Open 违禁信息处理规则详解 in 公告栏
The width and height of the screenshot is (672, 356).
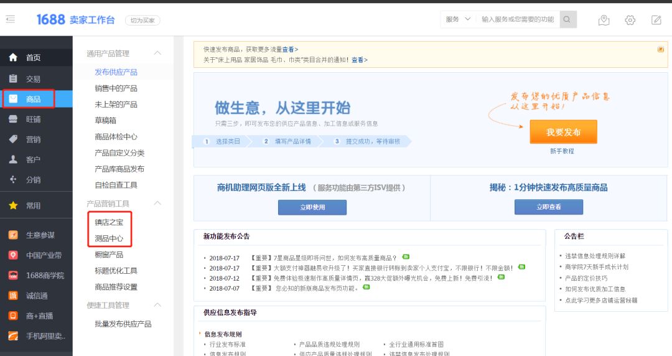pyautogui.click(x=595, y=256)
